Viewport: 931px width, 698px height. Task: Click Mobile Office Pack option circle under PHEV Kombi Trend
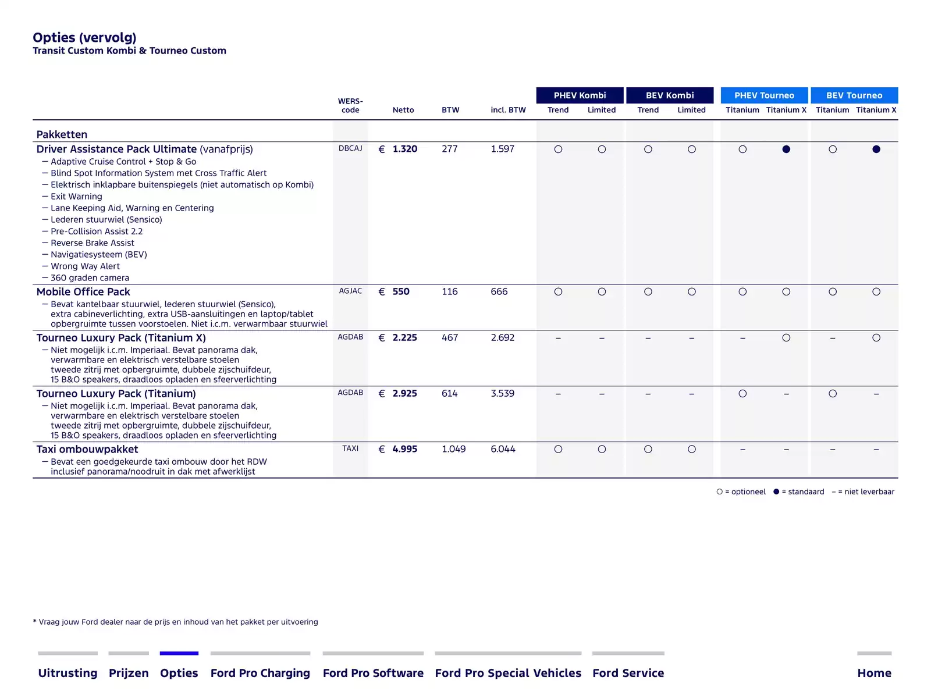558,292
